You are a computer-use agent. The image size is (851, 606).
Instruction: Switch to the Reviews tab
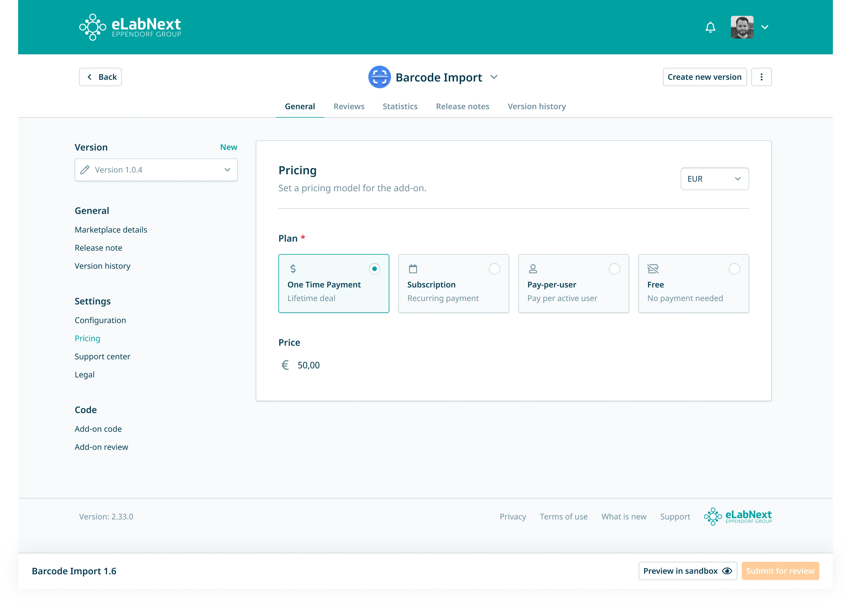click(x=349, y=106)
